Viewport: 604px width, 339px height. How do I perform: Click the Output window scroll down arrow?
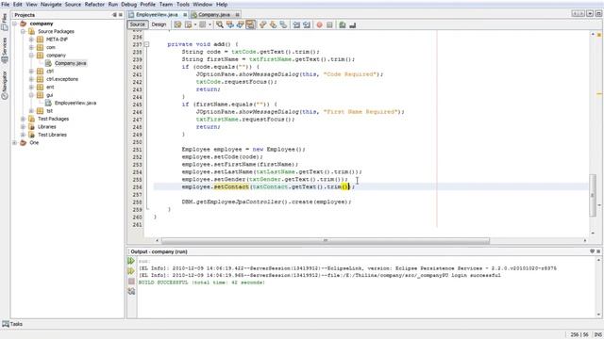point(598,315)
